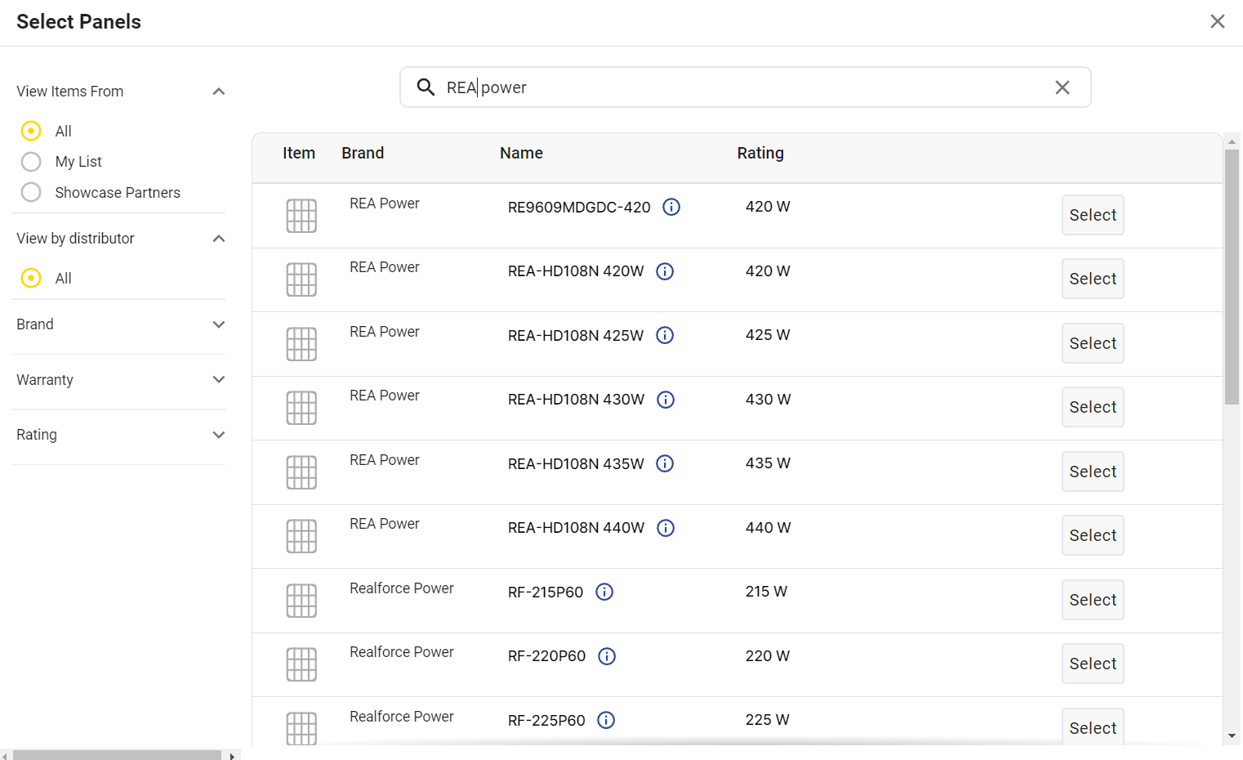Click the 435 W rating cell
This screenshot has height=760, width=1243.
(768, 463)
